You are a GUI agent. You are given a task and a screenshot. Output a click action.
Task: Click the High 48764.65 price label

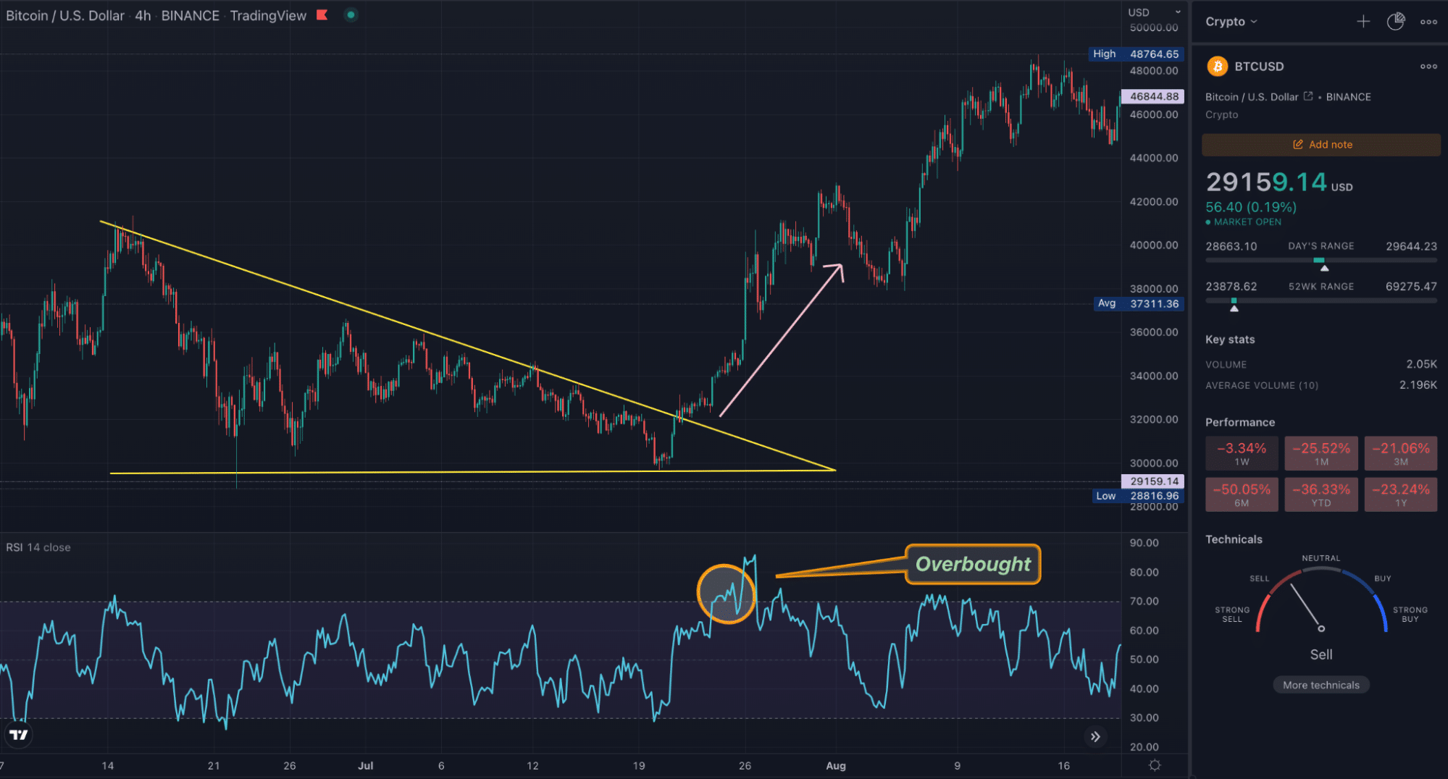[x=1136, y=54]
